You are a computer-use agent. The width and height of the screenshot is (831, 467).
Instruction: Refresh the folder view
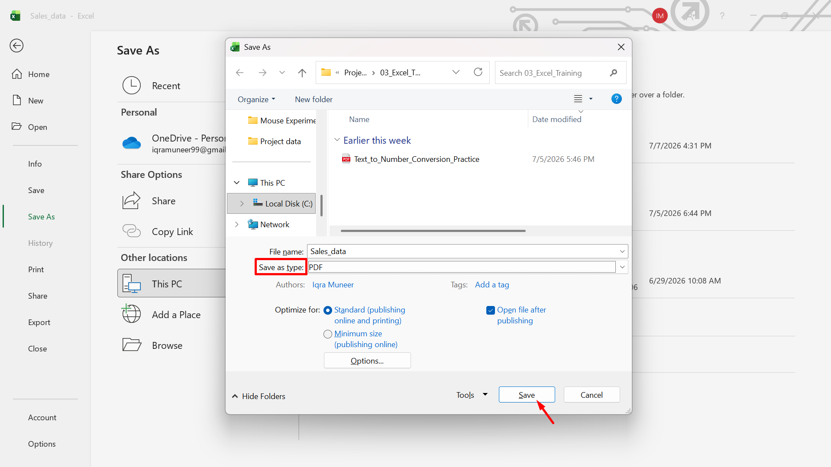478,72
